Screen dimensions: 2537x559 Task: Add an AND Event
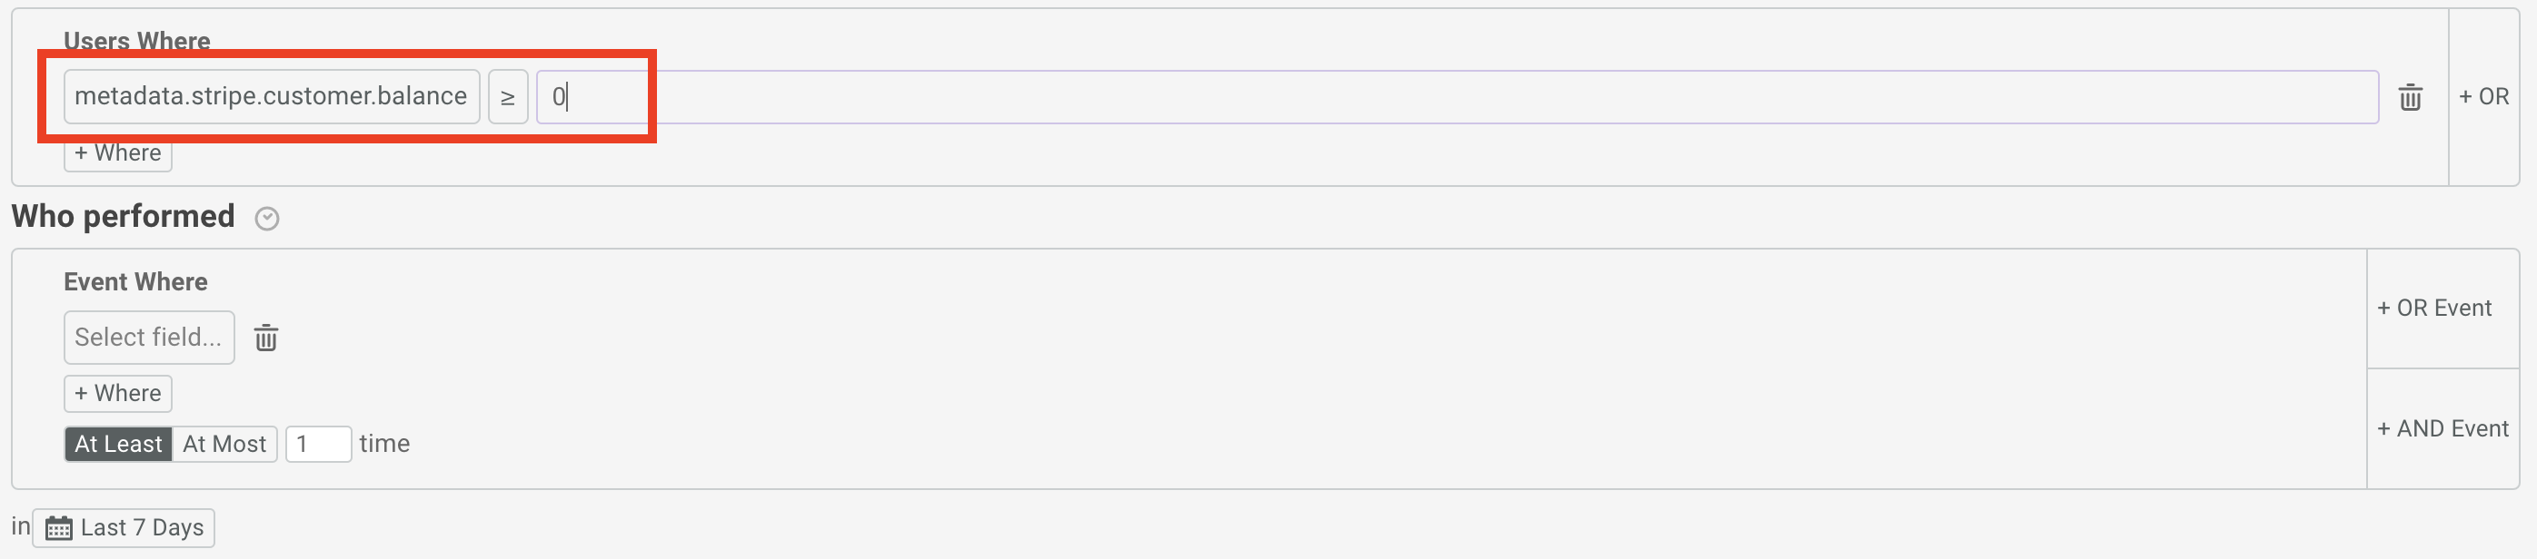[x=2442, y=429]
